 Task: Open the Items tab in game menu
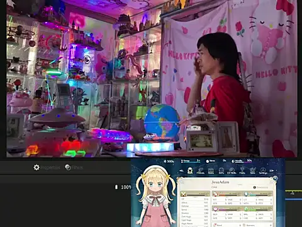pos(211,171)
